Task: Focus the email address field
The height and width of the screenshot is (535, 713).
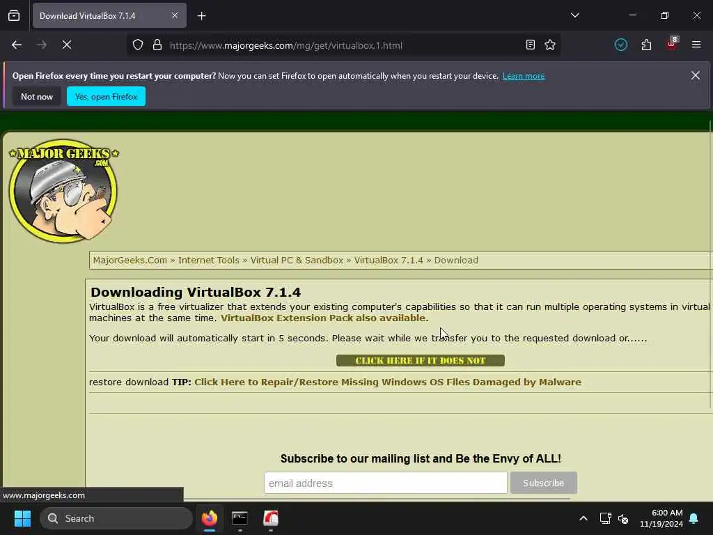Action: click(386, 483)
